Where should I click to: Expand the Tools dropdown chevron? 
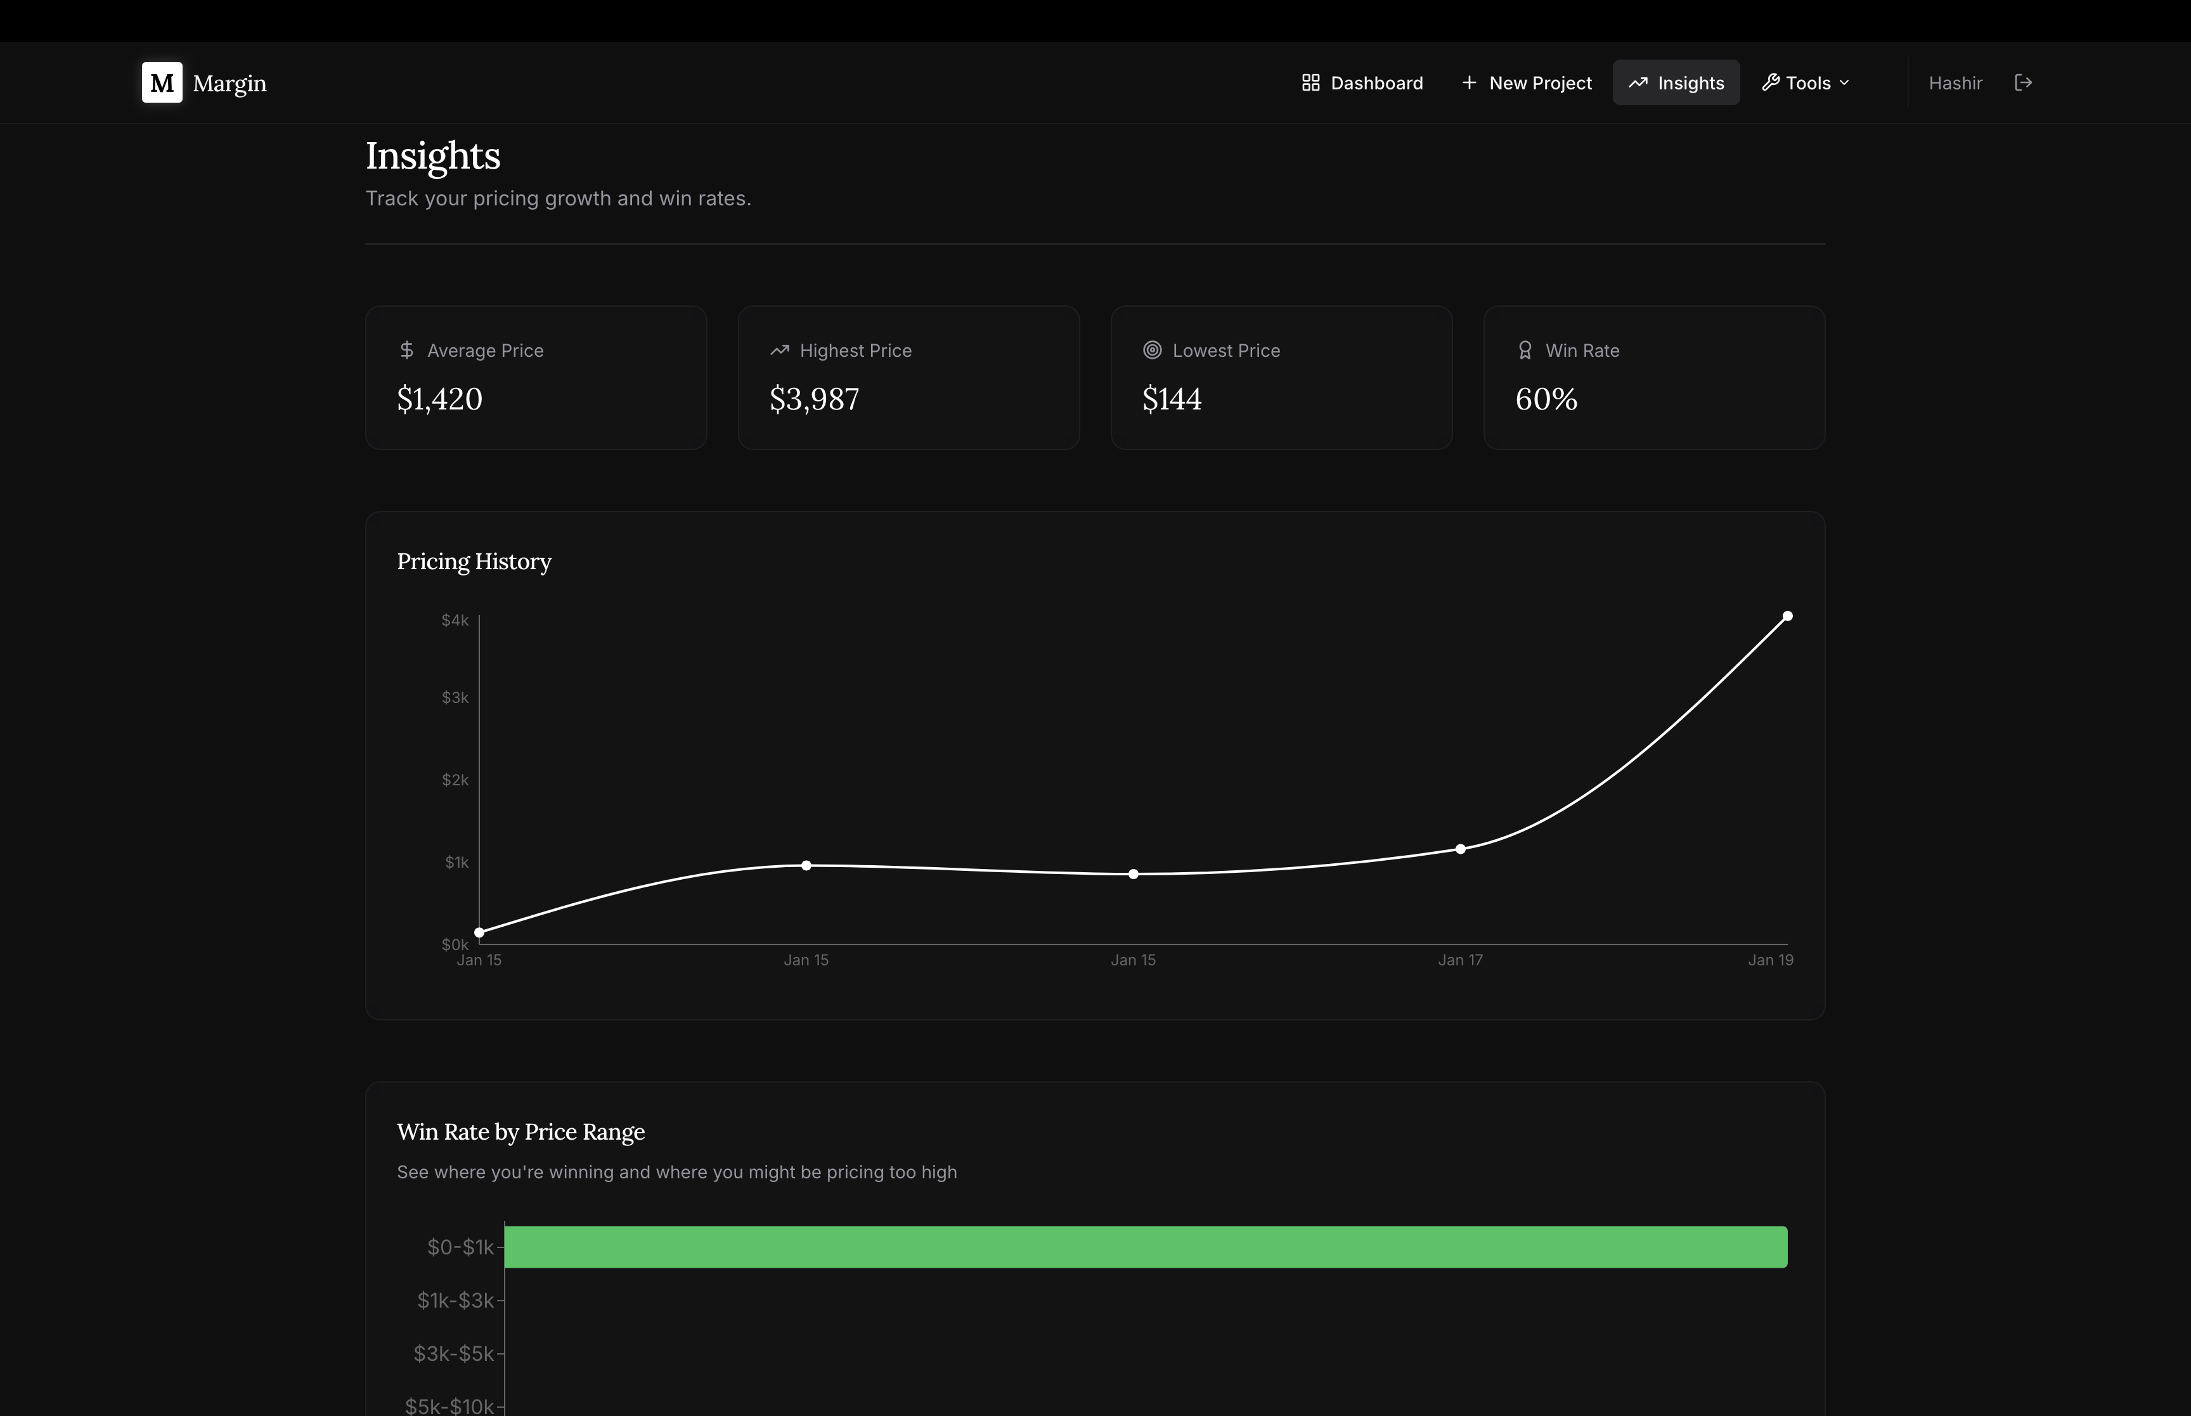[1844, 83]
